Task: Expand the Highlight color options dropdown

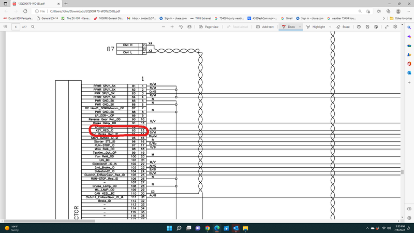Action: [x=330, y=27]
